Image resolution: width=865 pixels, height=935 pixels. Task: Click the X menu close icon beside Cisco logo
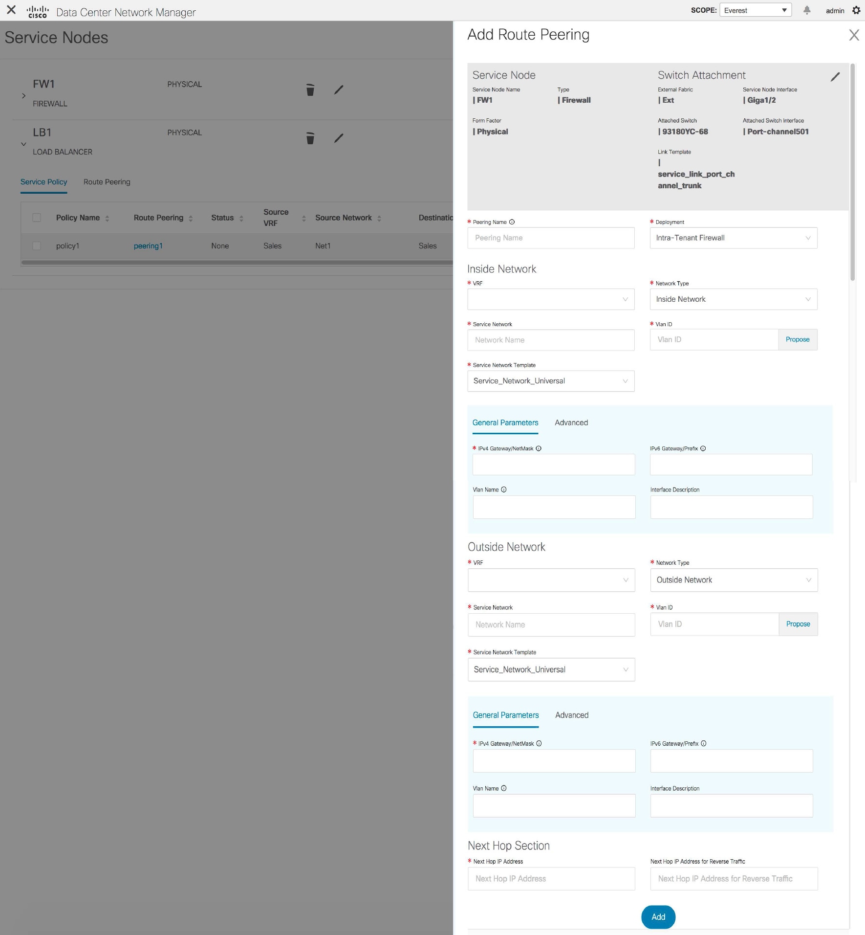click(x=11, y=10)
